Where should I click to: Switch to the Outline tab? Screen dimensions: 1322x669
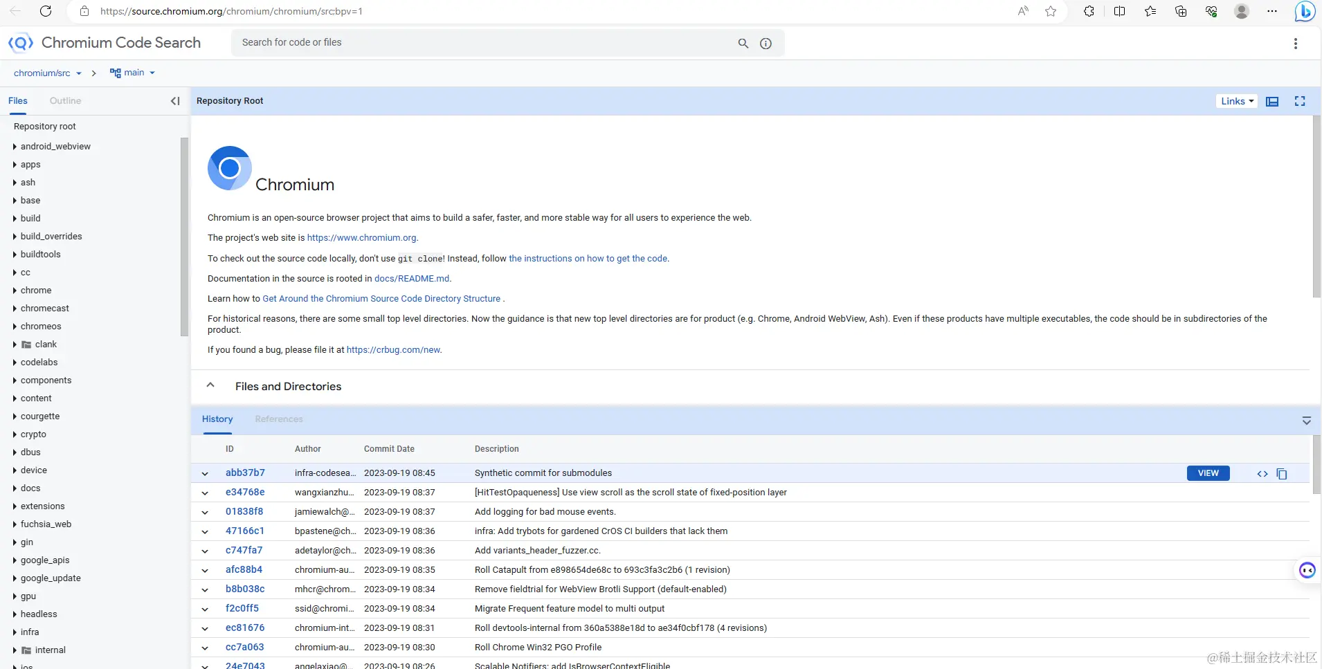[65, 101]
